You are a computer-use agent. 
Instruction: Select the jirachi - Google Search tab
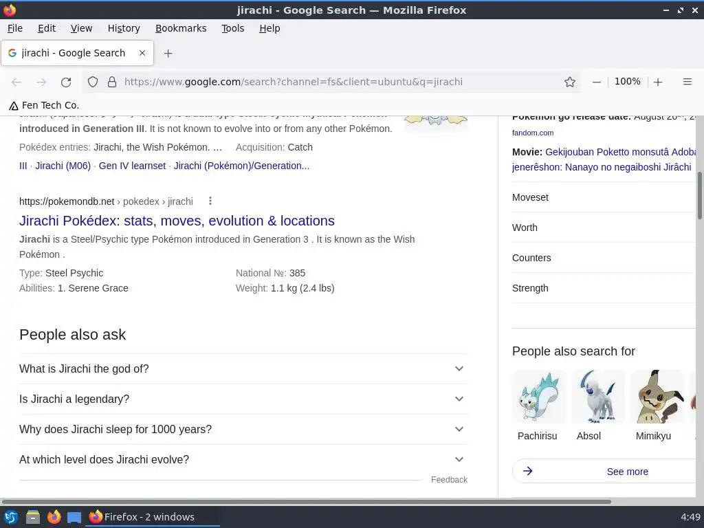point(77,53)
